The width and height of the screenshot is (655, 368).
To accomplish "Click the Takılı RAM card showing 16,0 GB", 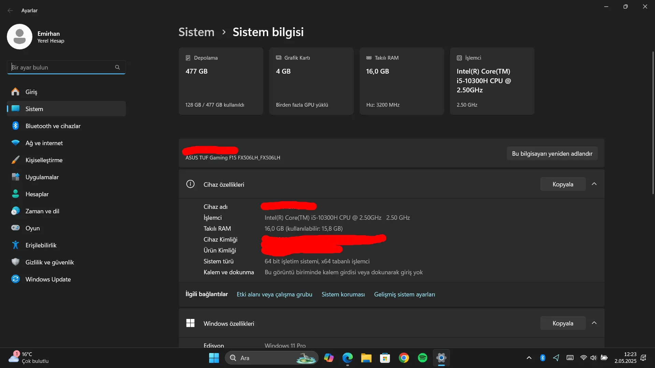I will coord(402,81).
